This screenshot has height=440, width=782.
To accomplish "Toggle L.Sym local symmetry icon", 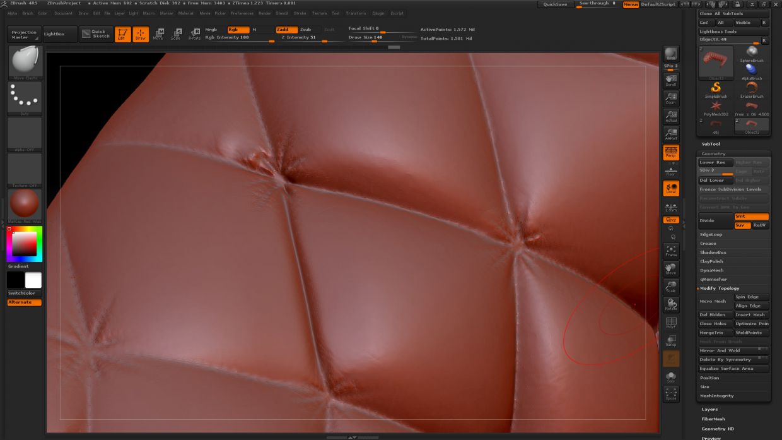I will pyautogui.click(x=671, y=206).
